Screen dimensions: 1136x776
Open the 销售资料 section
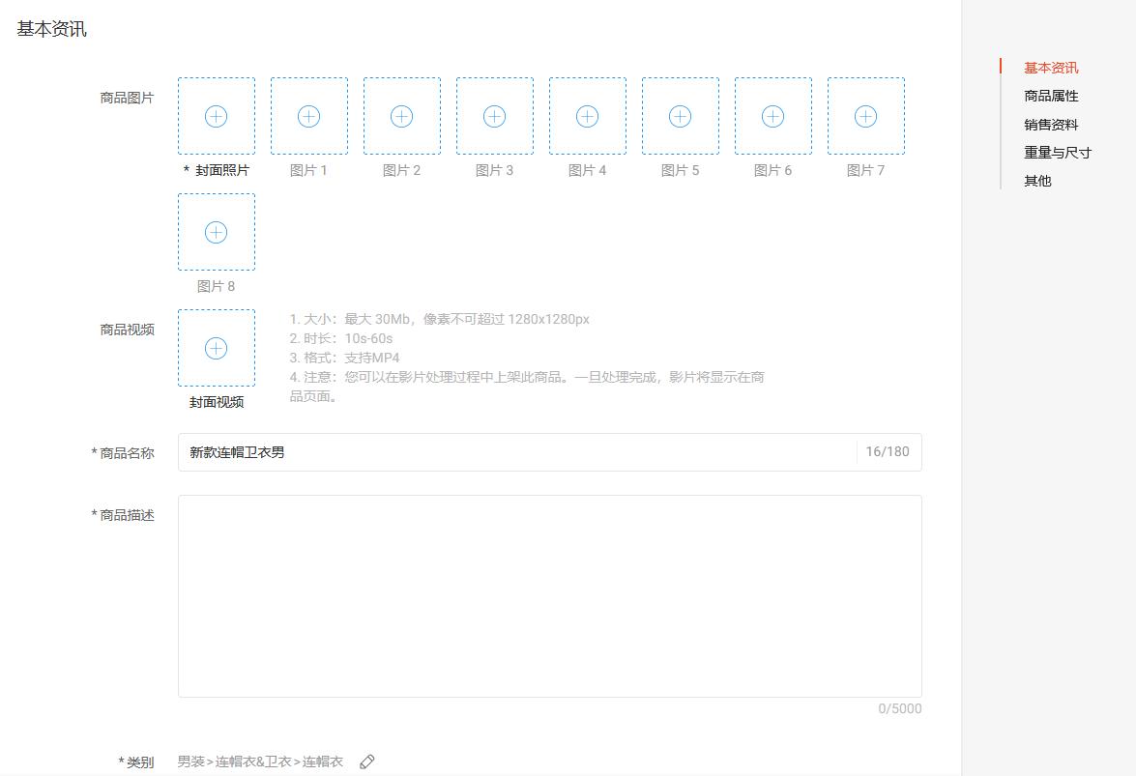coord(1049,124)
